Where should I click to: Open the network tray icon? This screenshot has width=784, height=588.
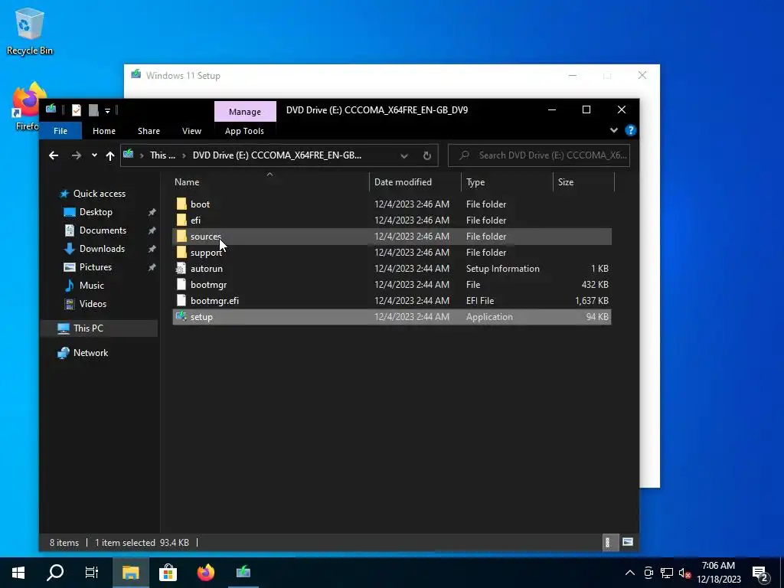pos(667,573)
